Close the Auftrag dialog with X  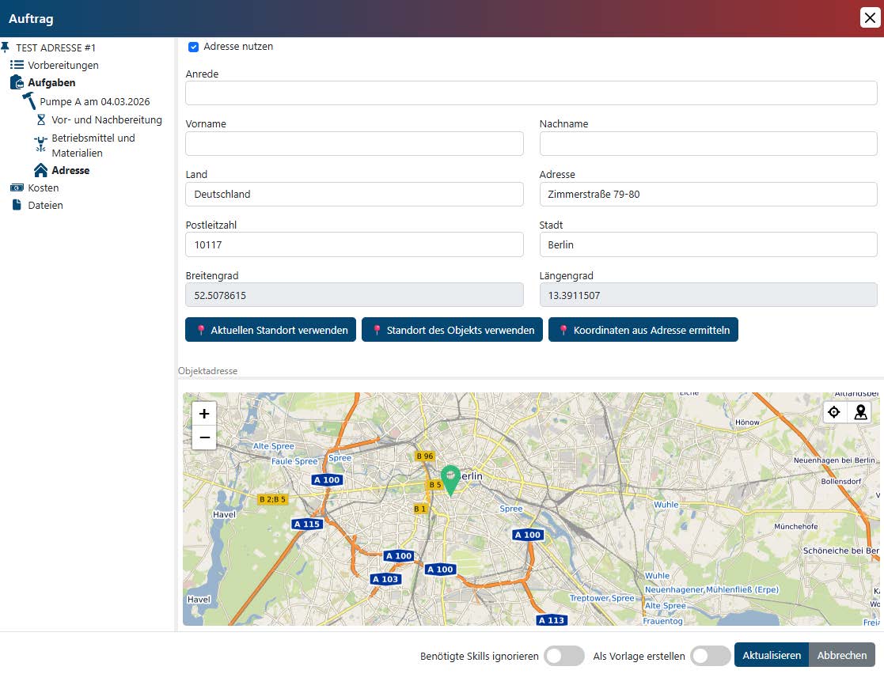(x=870, y=18)
